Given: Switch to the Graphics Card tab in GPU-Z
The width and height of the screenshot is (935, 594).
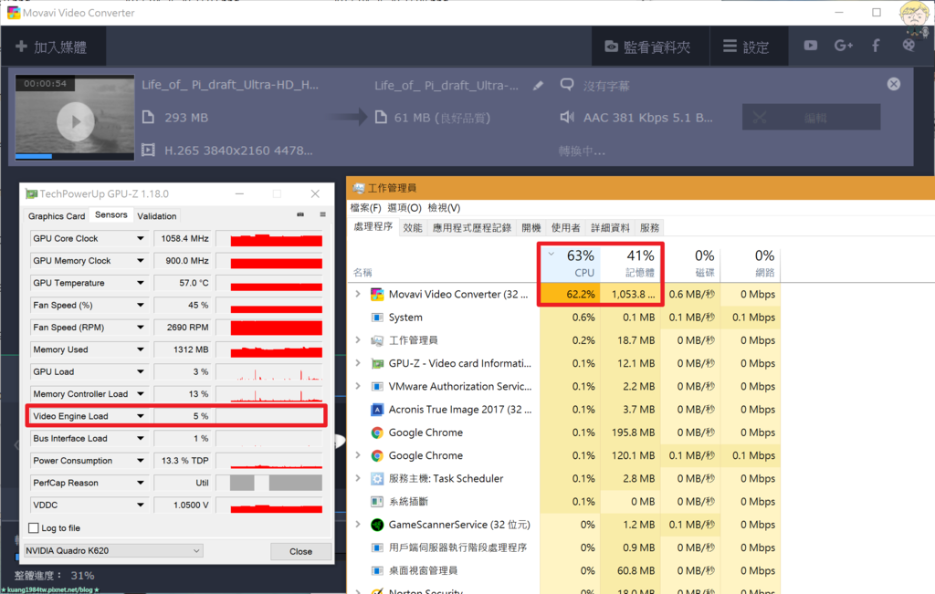Looking at the screenshot, I should tap(57, 216).
